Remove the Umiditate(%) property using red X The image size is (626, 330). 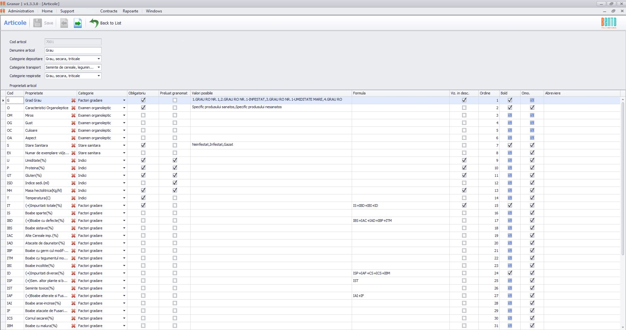click(73, 160)
